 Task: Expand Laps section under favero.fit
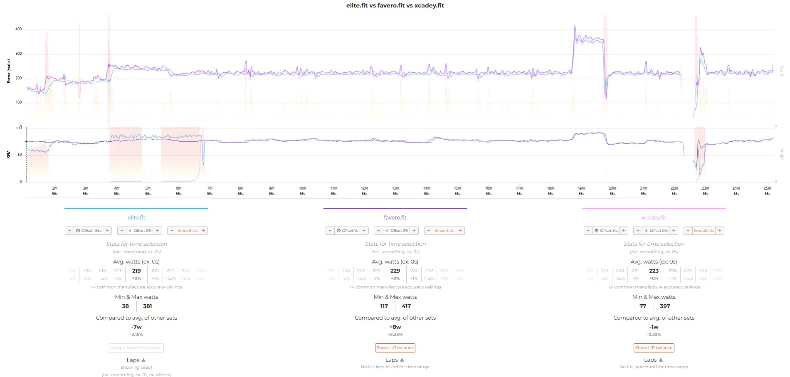click(395, 360)
